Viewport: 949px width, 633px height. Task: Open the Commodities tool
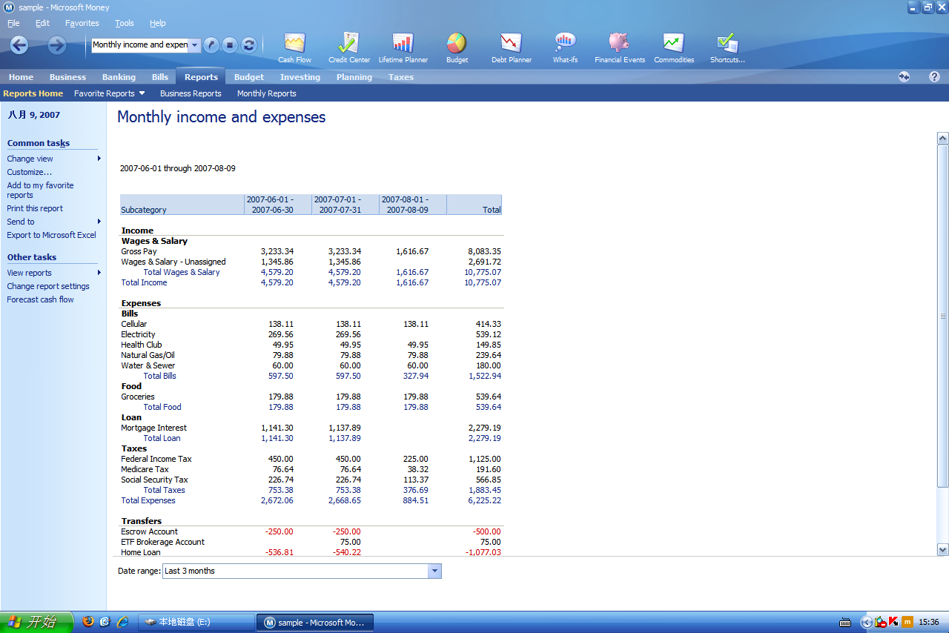pos(673,46)
